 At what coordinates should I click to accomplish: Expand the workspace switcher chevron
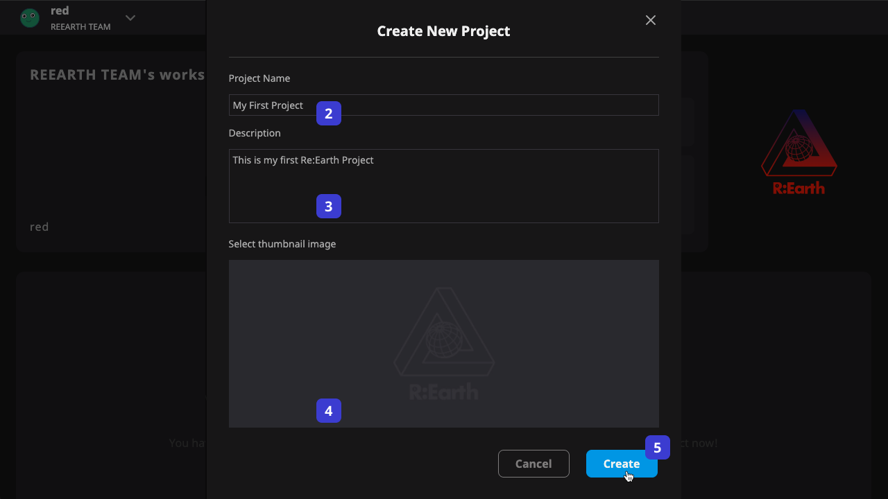130,18
